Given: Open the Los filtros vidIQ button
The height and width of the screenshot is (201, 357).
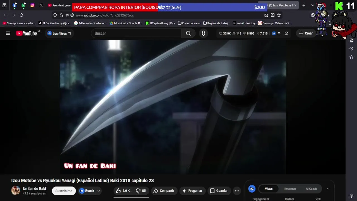Looking at the screenshot, I should coord(59,33).
